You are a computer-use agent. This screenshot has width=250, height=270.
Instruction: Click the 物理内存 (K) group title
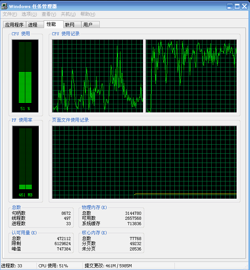(94, 207)
